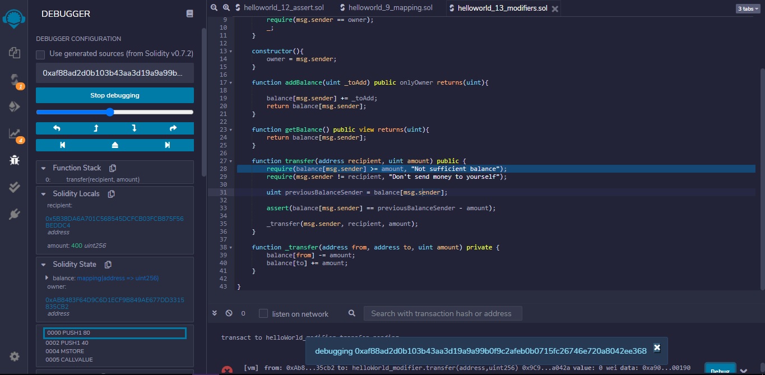Viewport: 765px width, 375px height.
Task: Zoom out the editor font
Action: click(214, 8)
